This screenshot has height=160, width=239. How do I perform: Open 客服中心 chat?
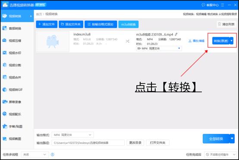coord(210,5)
